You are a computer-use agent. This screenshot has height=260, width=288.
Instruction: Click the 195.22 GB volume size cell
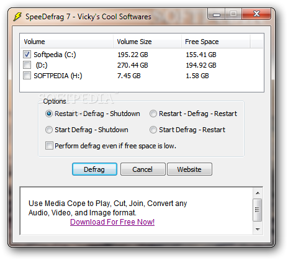(x=133, y=55)
